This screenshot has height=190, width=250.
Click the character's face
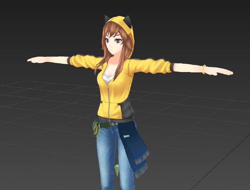(114, 43)
